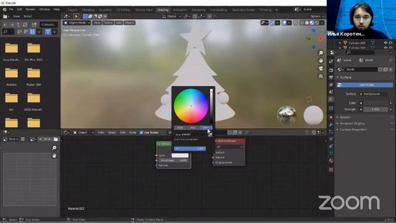Toggle the camera view gizmo
The height and width of the screenshot is (223, 396).
tap(321, 69)
